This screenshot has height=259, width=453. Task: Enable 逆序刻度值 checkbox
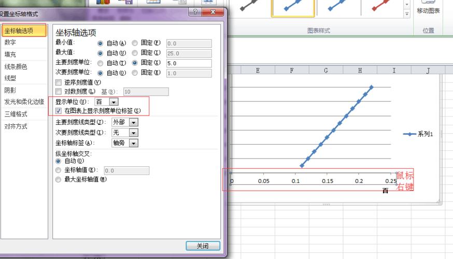59,82
